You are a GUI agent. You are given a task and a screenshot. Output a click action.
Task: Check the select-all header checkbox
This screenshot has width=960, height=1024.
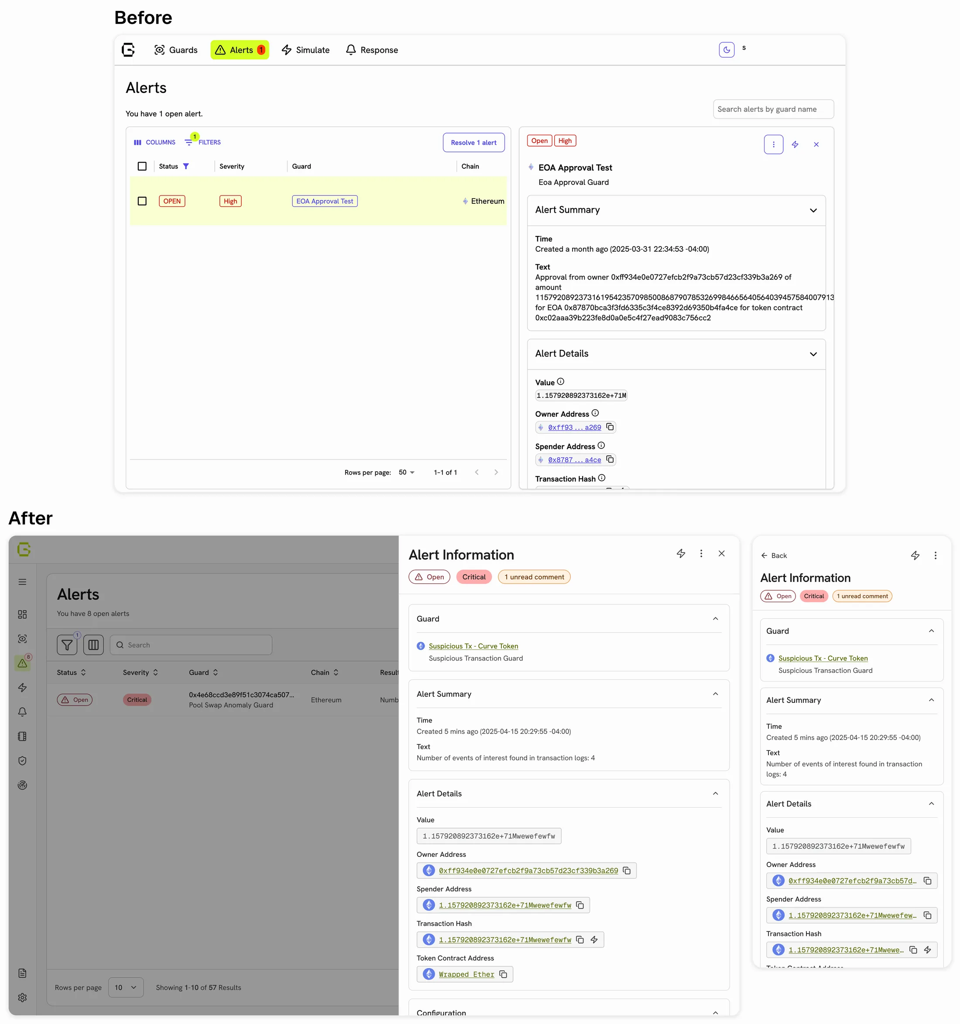click(142, 166)
